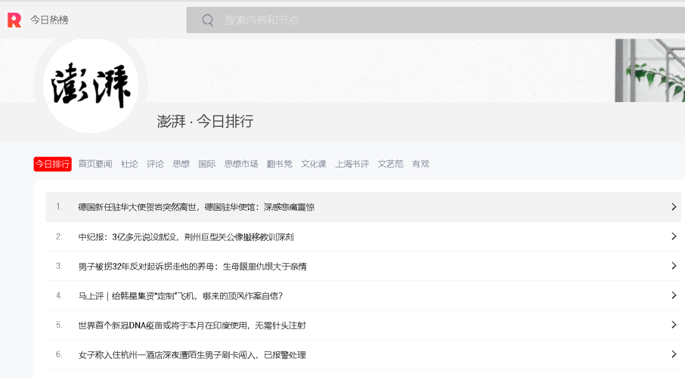685x378 pixels.
Task: Click chevron arrow on the 中纪报 row
Action: click(x=674, y=237)
